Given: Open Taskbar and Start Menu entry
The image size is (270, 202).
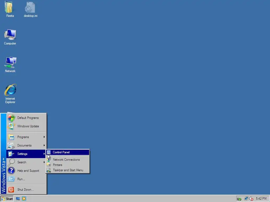Looking at the screenshot, I should point(68,170).
